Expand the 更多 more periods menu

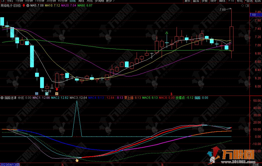coord(110,1)
